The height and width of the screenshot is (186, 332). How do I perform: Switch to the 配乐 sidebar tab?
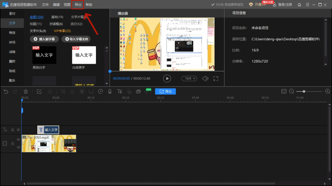tap(12, 80)
